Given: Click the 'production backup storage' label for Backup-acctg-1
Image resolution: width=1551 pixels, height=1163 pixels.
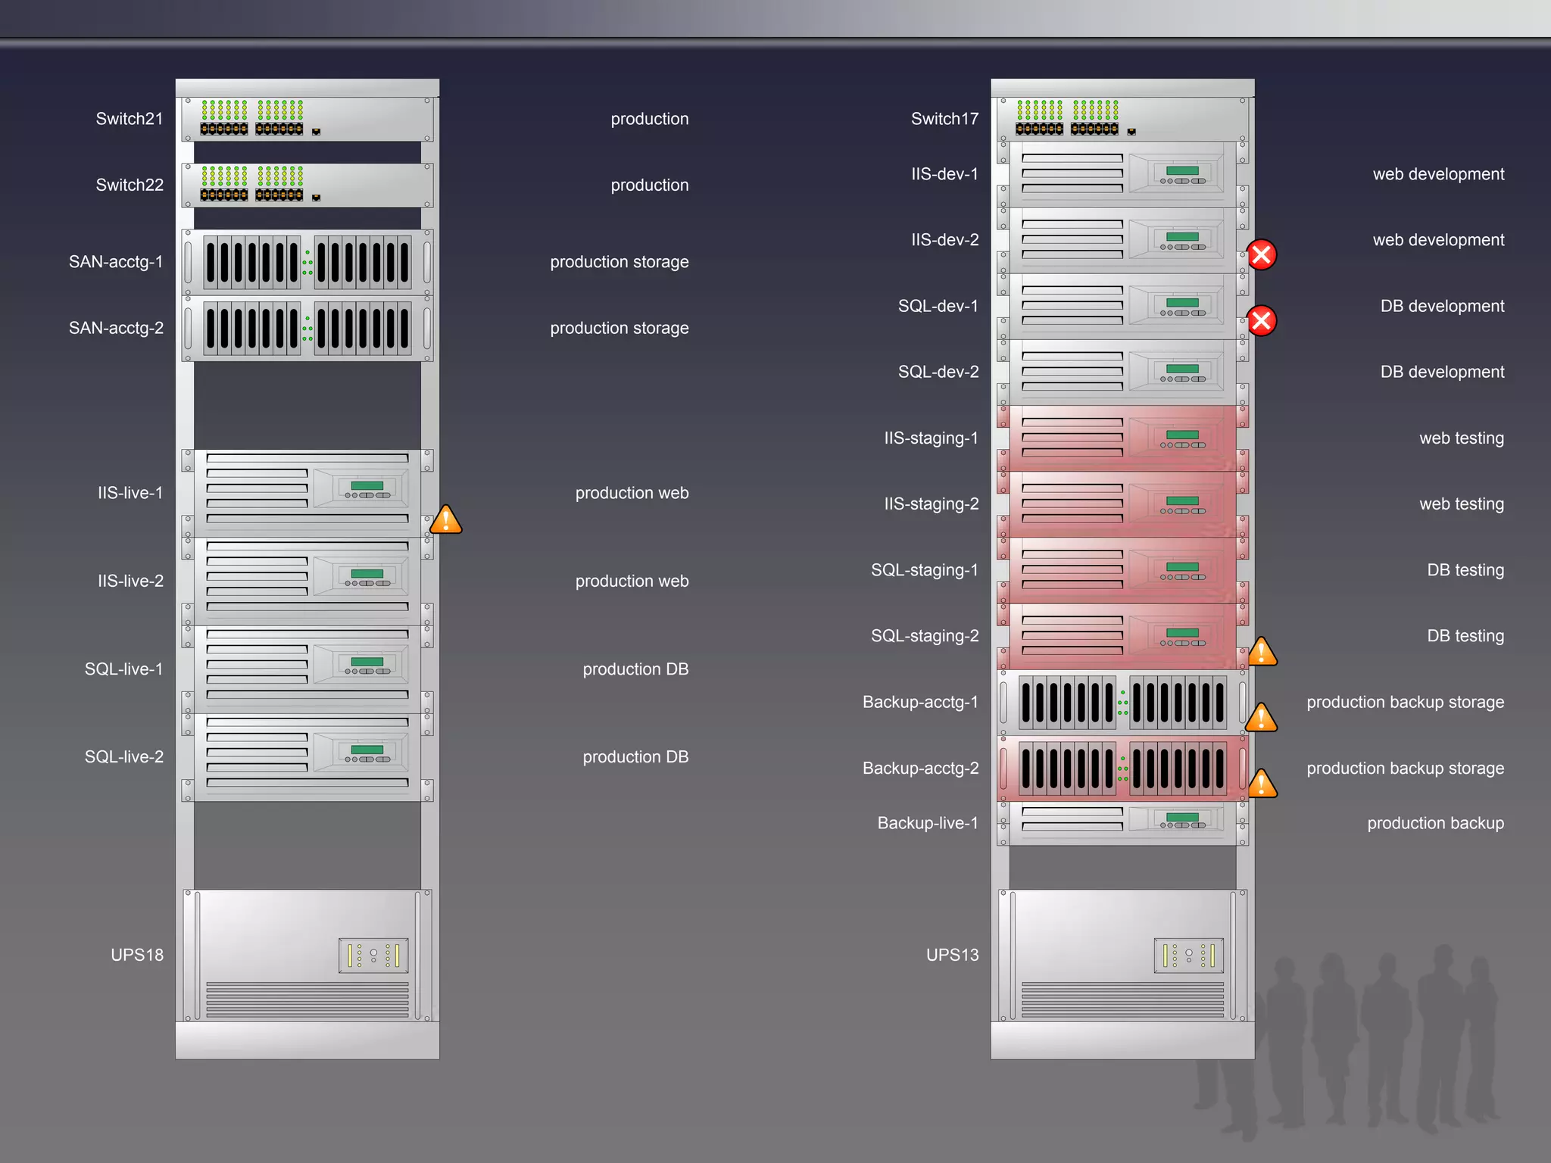Looking at the screenshot, I should click(x=1405, y=702).
